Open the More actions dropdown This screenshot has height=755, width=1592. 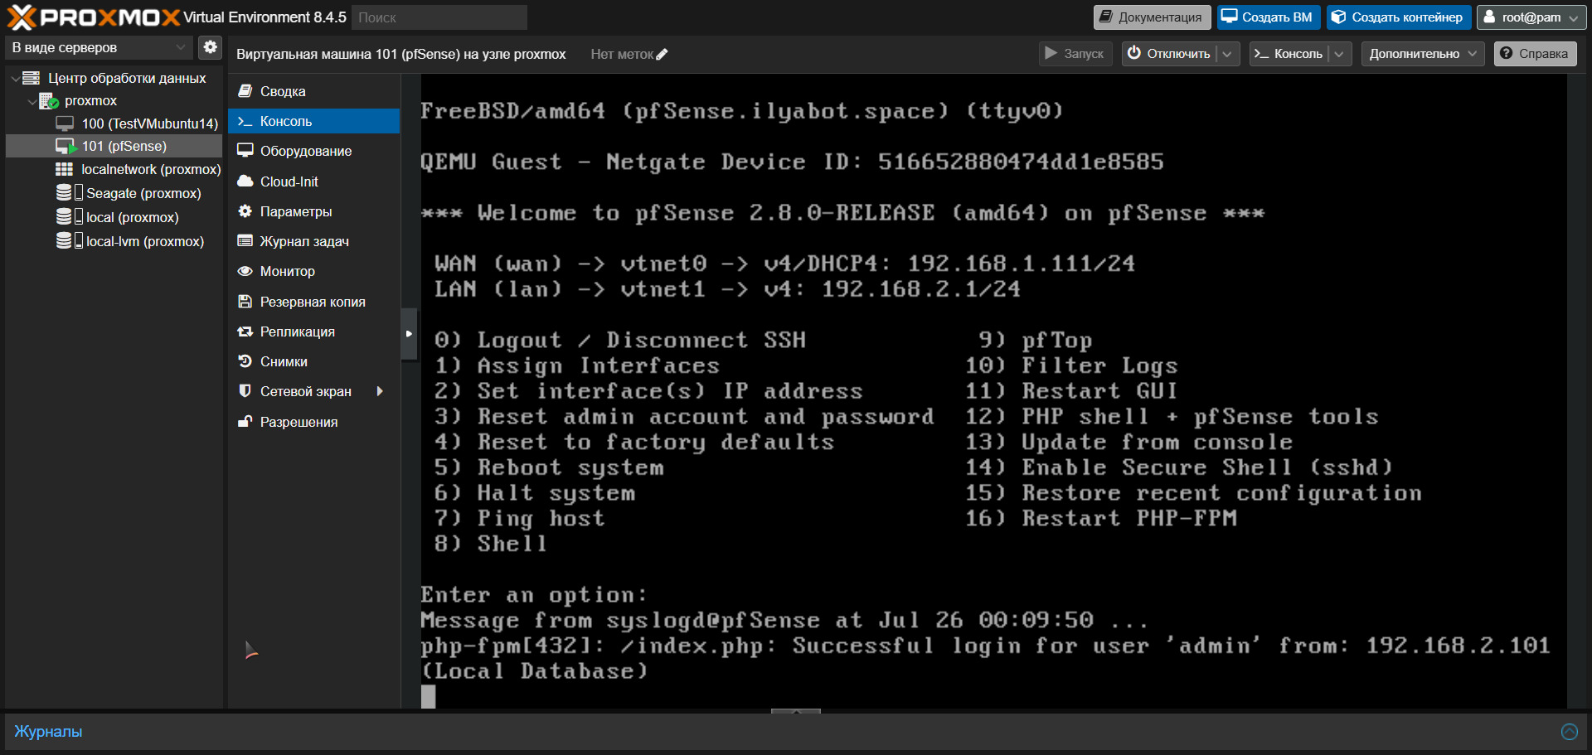[1423, 54]
